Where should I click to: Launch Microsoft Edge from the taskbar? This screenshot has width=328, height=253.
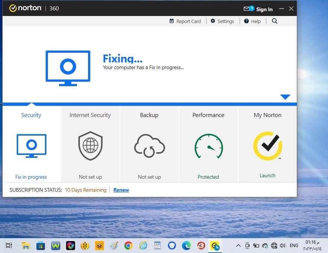tap(186, 246)
